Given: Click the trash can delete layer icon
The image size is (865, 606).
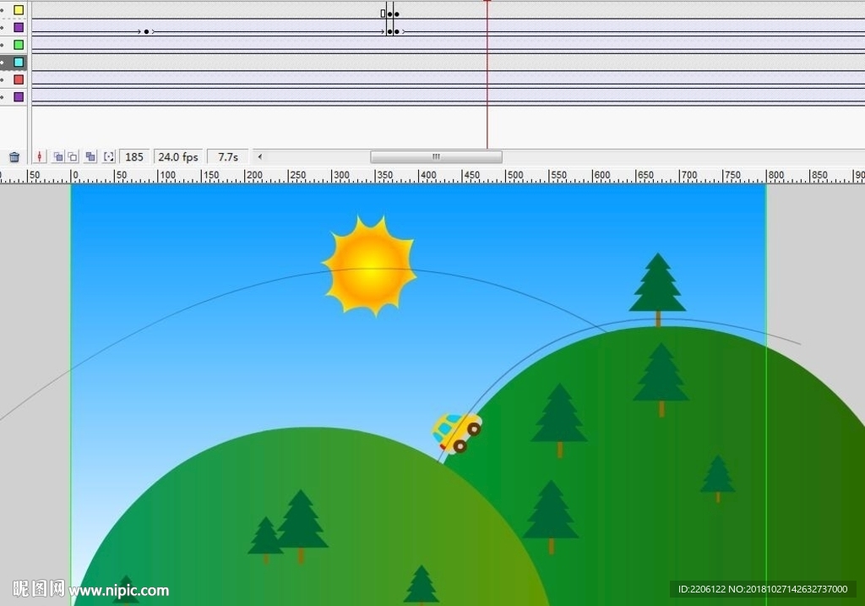Looking at the screenshot, I should click(x=14, y=157).
